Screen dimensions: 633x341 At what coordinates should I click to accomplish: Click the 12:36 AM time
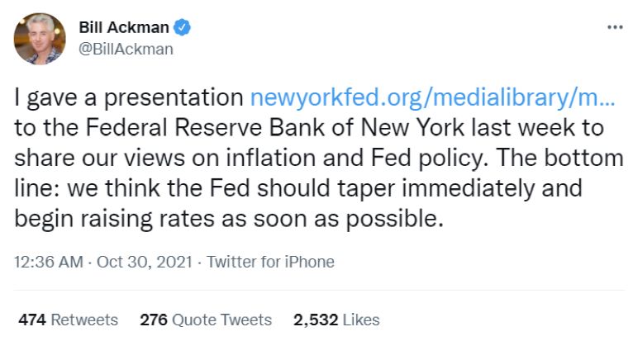click(49, 263)
